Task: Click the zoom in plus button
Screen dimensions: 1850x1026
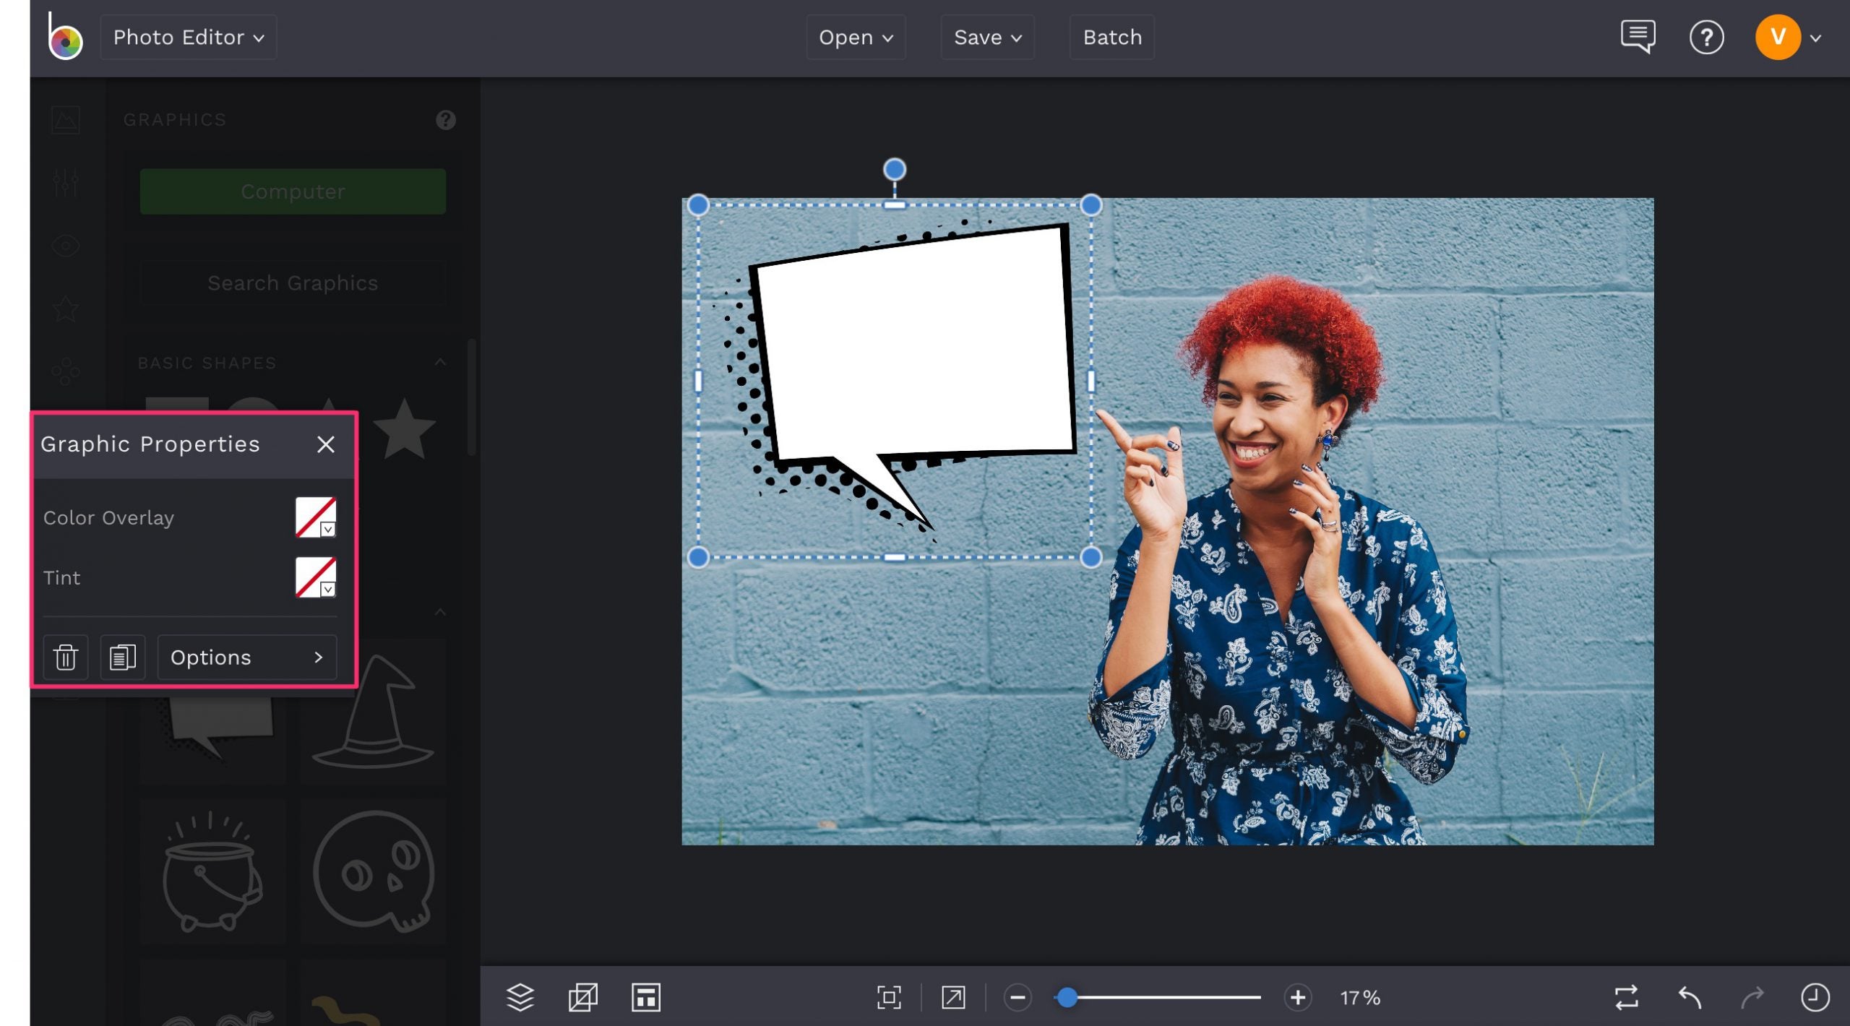Action: click(1297, 998)
